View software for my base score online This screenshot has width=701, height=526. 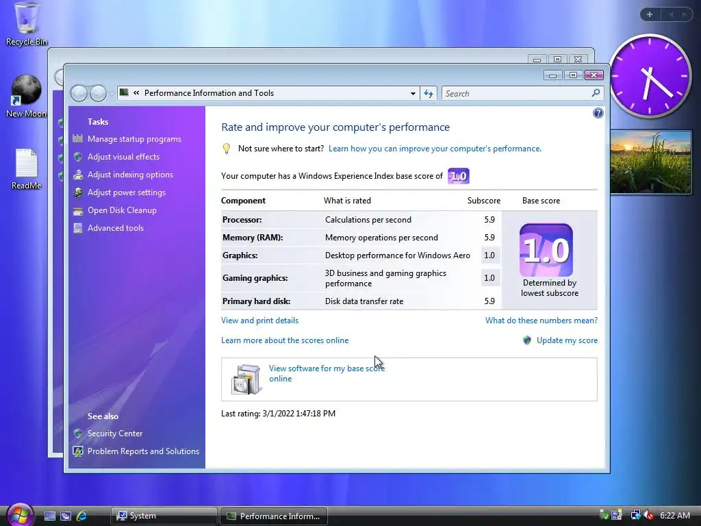(x=327, y=373)
